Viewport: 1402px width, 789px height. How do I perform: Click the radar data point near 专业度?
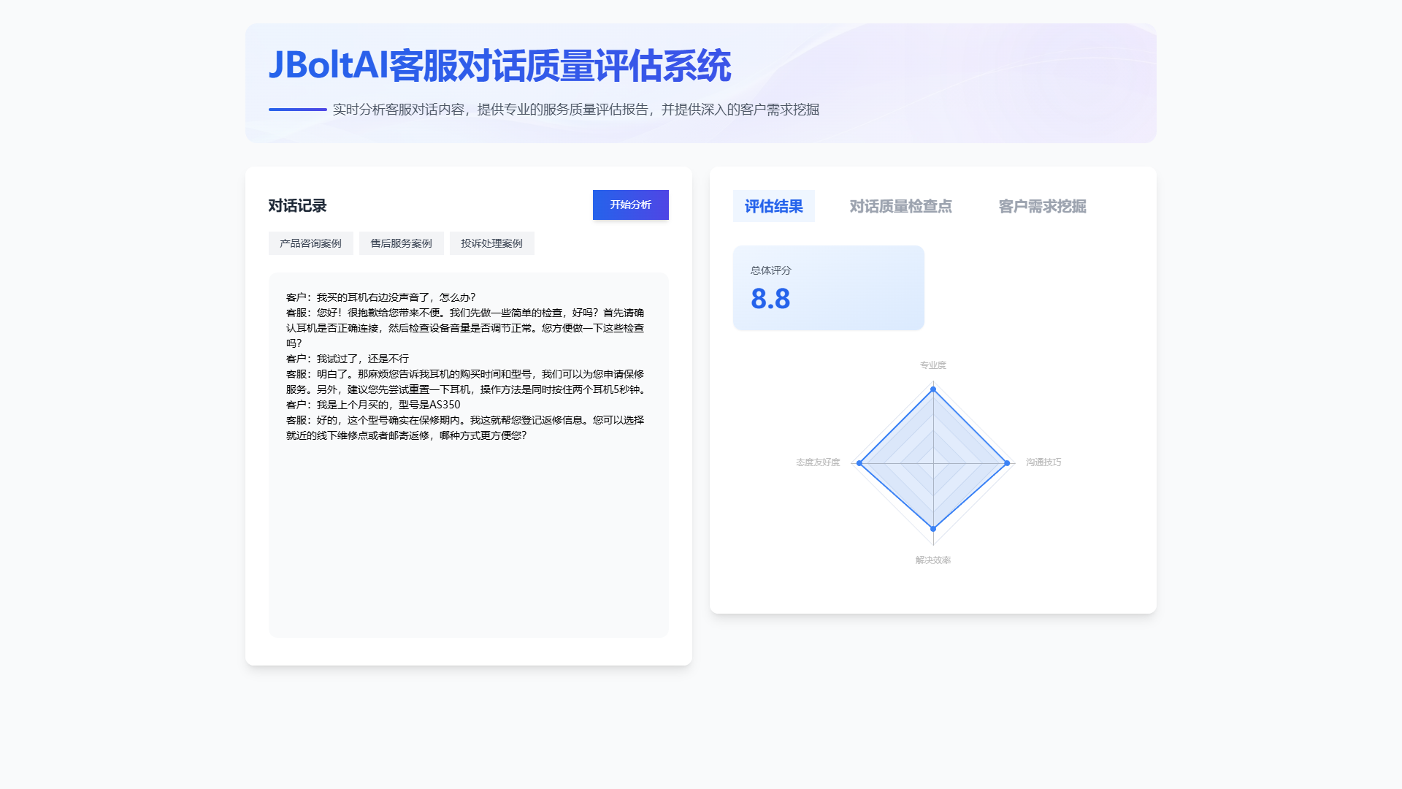pos(933,389)
